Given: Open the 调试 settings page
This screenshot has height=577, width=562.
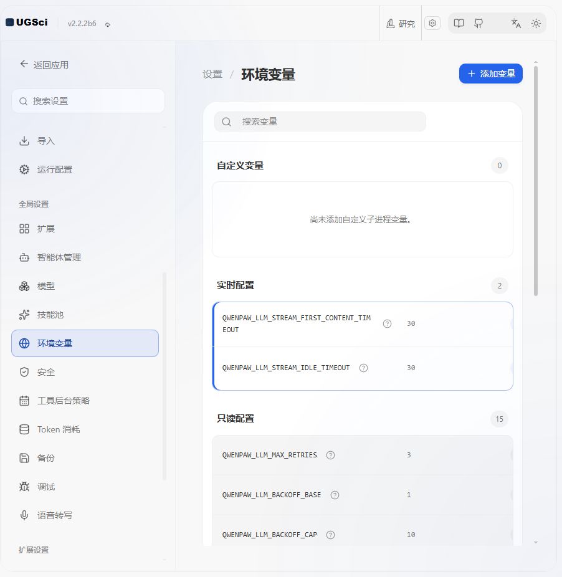Looking at the screenshot, I should coord(85,487).
